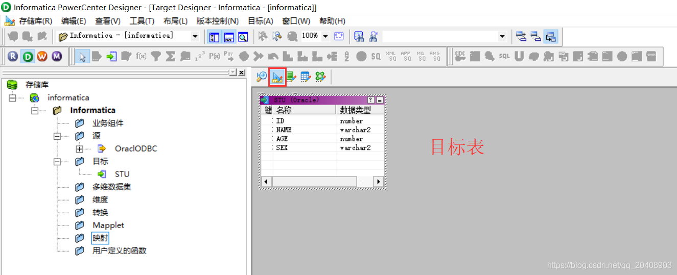
Task: Close the Navigator panel with X
Action: [242, 72]
